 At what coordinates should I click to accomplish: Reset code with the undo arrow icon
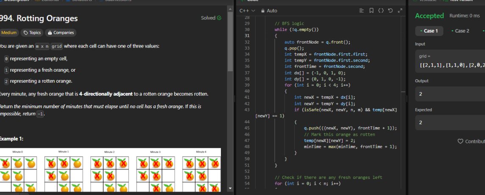(390, 11)
